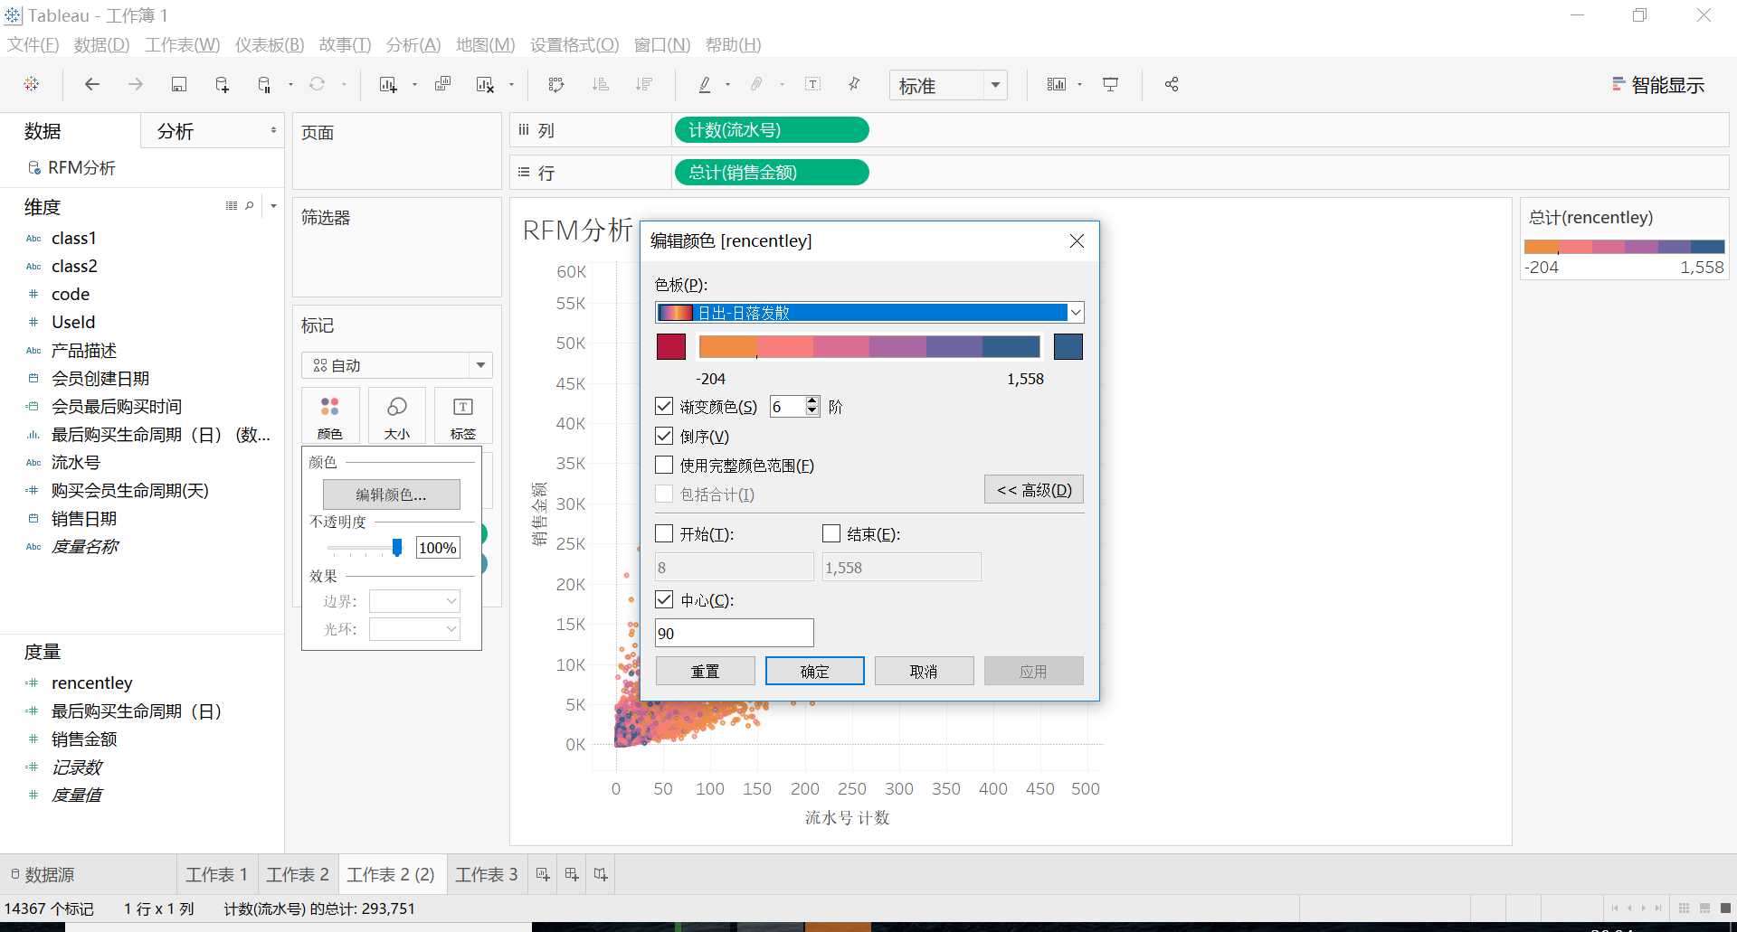Viewport: 1737px width, 932px height.
Task: Click the clear sheet icon
Action: [x=485, y=84]
